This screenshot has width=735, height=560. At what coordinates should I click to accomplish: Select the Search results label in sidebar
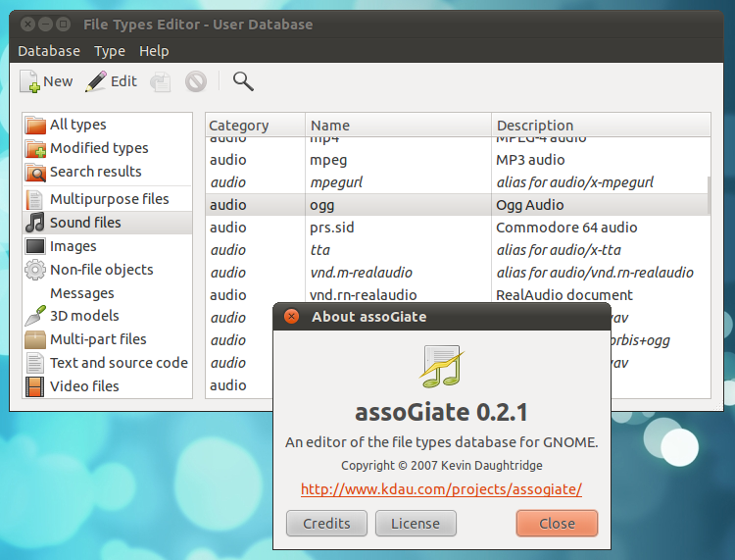click(96, 172)
